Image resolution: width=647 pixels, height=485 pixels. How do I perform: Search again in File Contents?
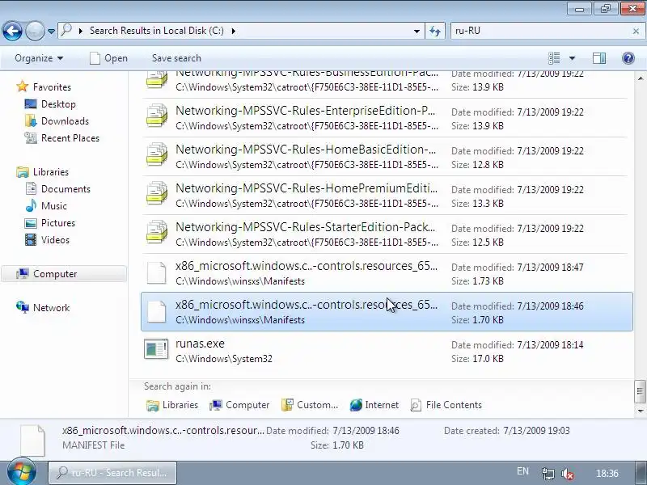coord(446,405)
